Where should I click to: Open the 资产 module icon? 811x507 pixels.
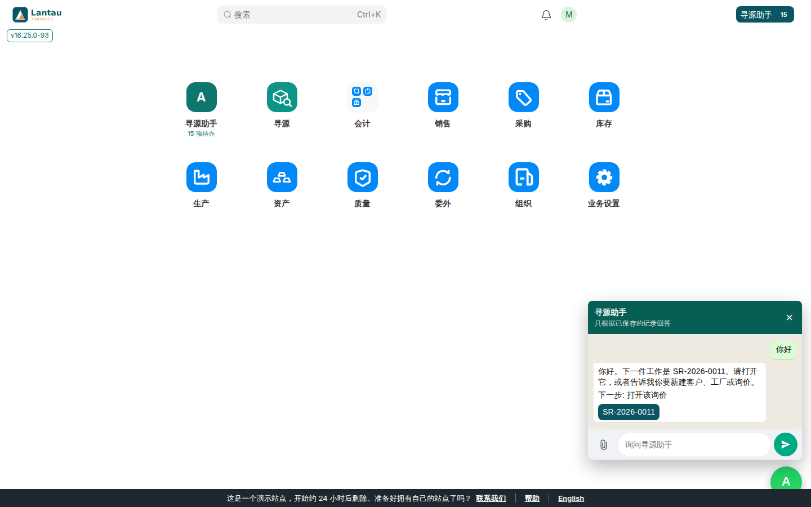pyautogui.click(x=282, y=177)
